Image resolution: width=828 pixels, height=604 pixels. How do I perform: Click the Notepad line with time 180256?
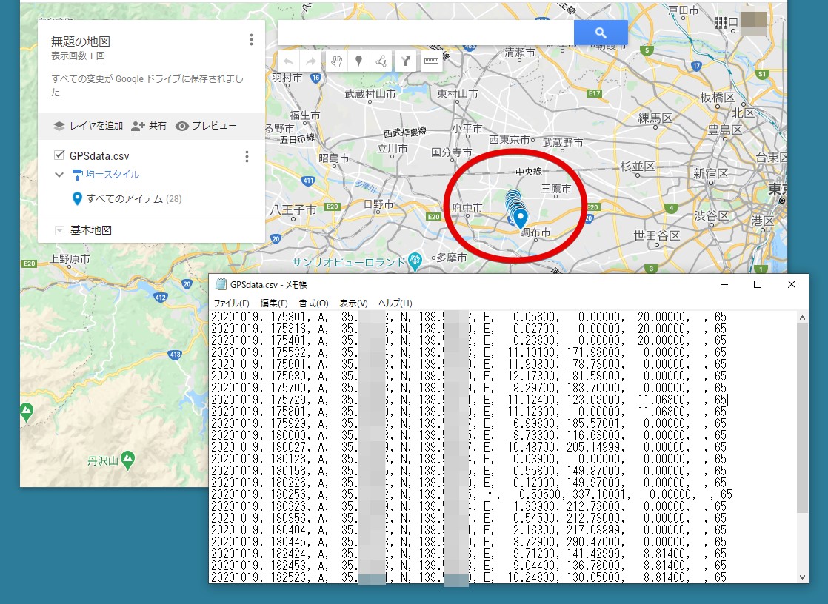click(x=472, y=494)
